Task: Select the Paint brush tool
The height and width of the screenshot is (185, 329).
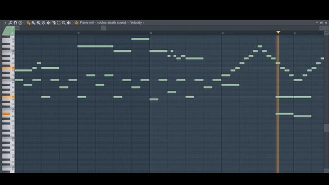Action: click(33, 23)
